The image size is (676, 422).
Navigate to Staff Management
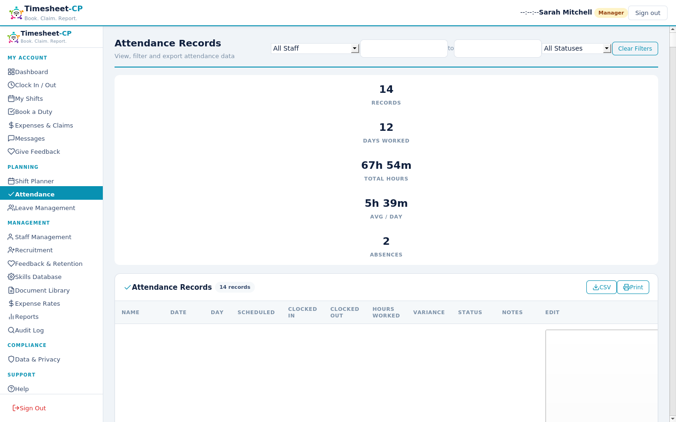tap(51, 237)
